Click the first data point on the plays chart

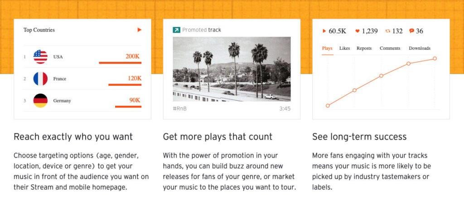tap(328, 106)
